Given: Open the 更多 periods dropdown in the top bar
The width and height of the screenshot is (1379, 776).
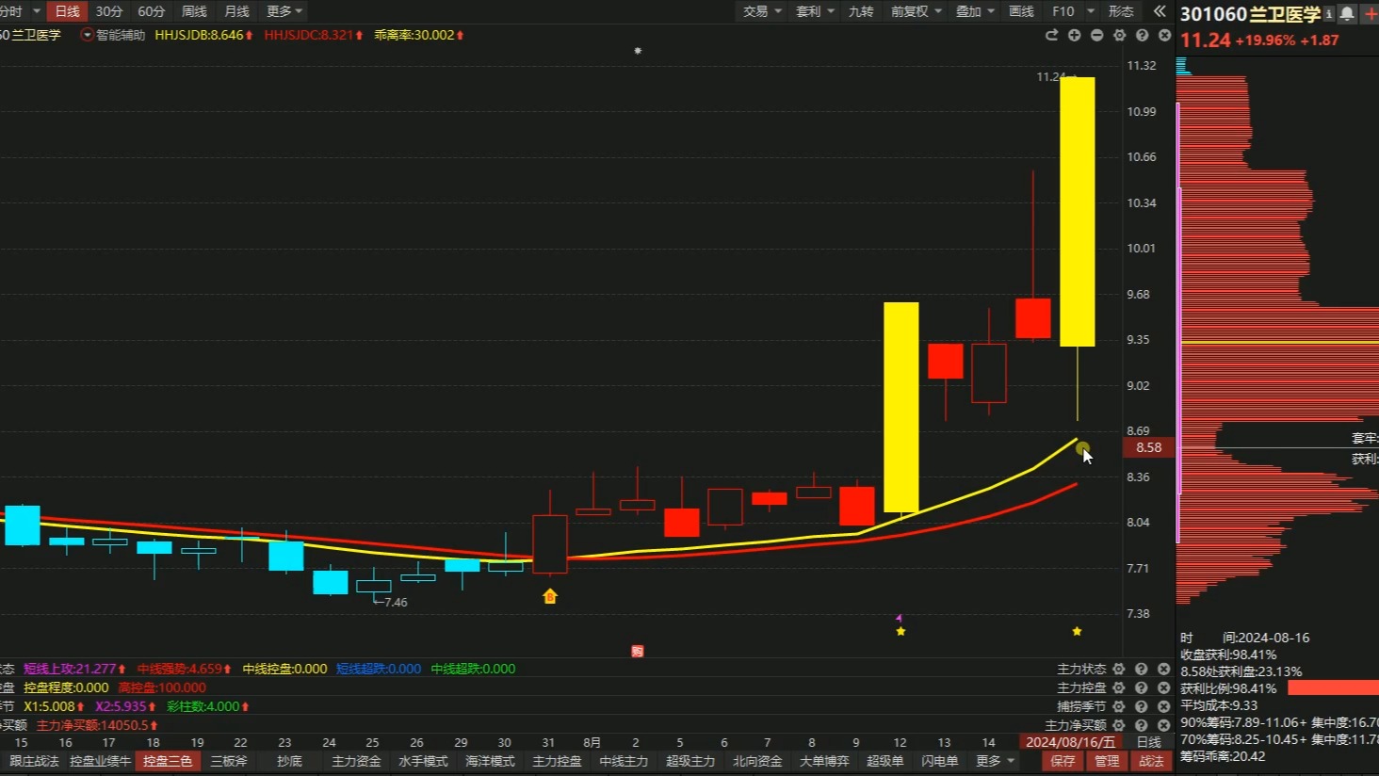Looking at the screenshot, I should pyautogui.click(x=284, y=11).
